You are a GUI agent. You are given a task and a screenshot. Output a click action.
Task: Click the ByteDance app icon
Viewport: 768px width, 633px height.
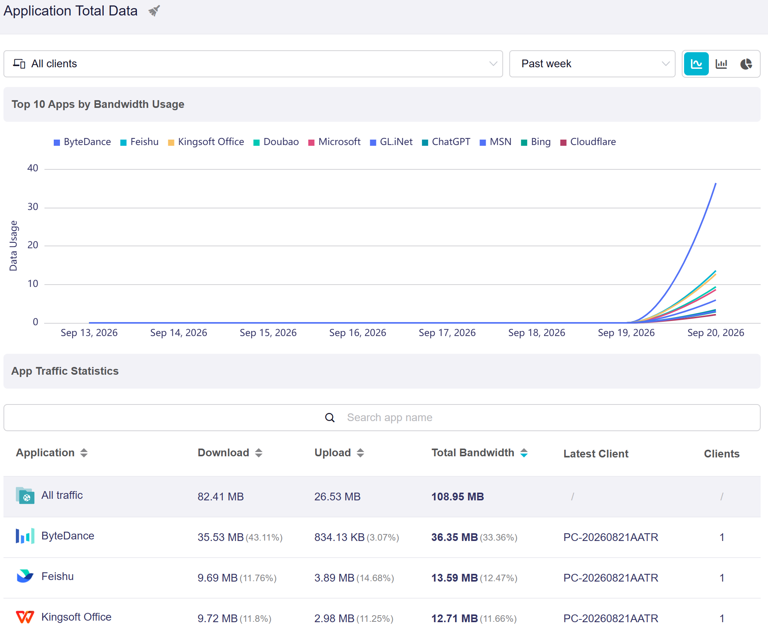pos(25,536)
